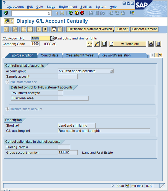Click the Find binoculars icon

(97, 13)
